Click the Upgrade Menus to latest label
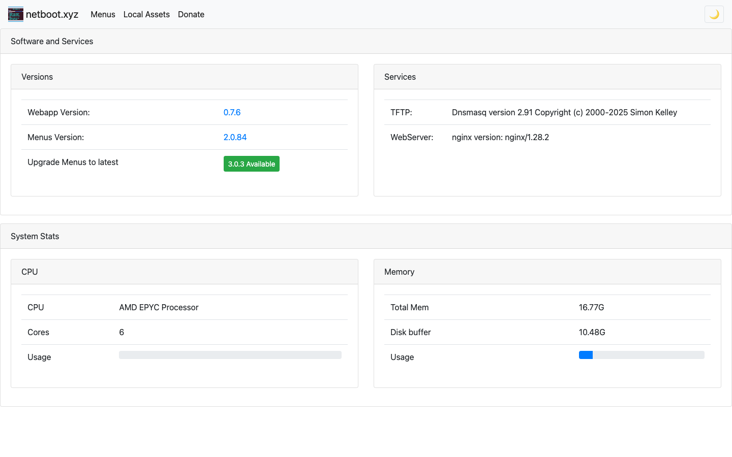Image resolution: width=732 pixels, height=457 pixels. coord(73,162)
